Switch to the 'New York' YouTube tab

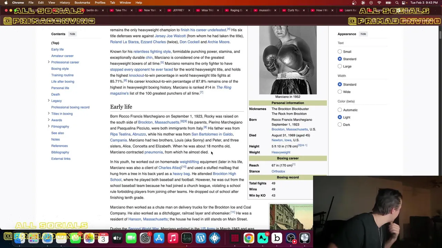[150, 10]
